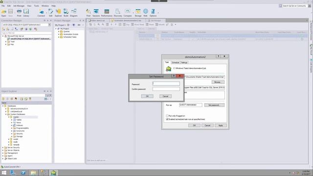The height and width of the screenshot is (176, 313).
Task: Click the Windows Start button
Action: click(x=4, y=173)
